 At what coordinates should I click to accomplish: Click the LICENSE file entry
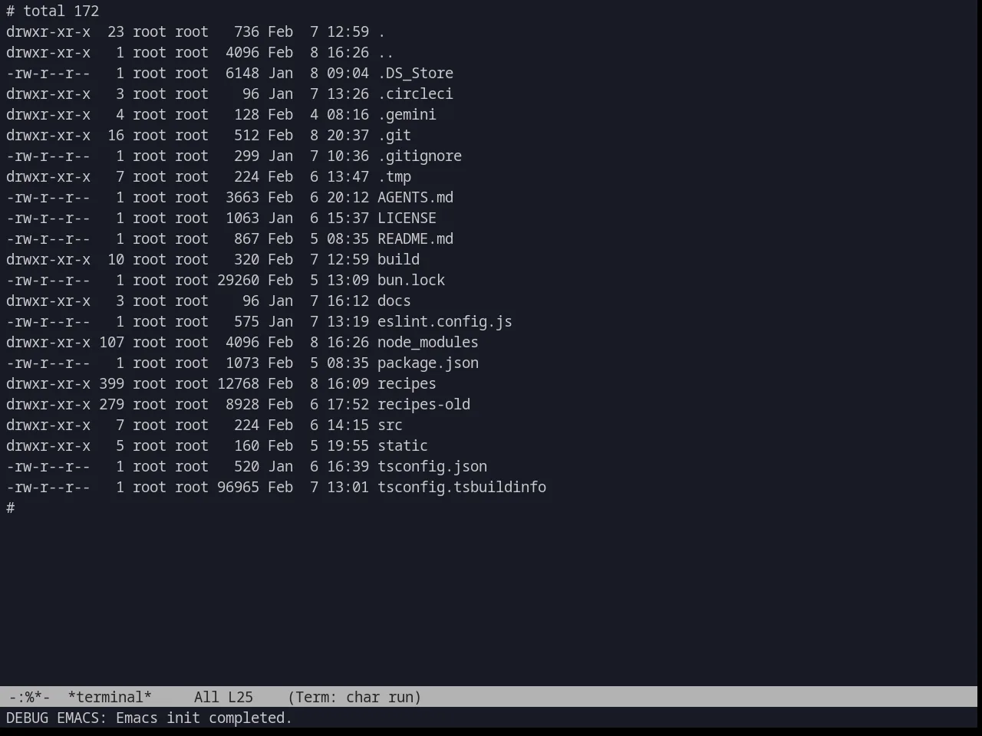pos(407,218)
